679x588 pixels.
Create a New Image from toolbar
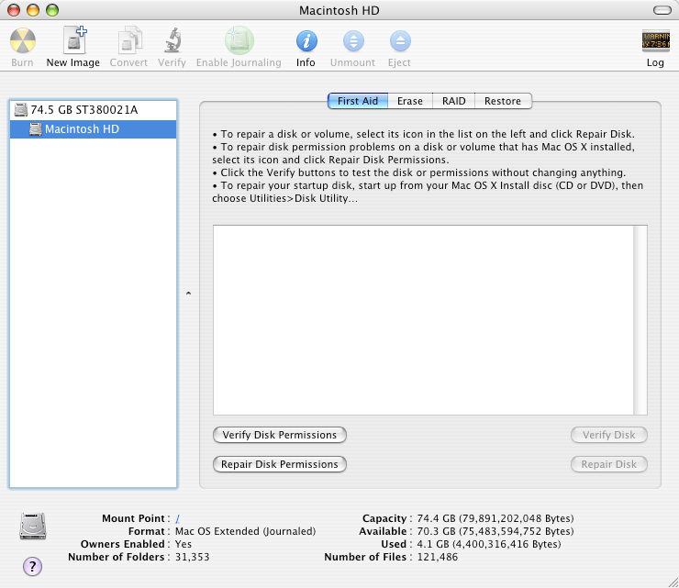(73, 41)
